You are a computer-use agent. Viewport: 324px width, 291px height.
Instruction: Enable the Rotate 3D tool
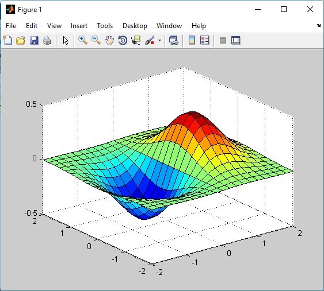coord(123,40)
